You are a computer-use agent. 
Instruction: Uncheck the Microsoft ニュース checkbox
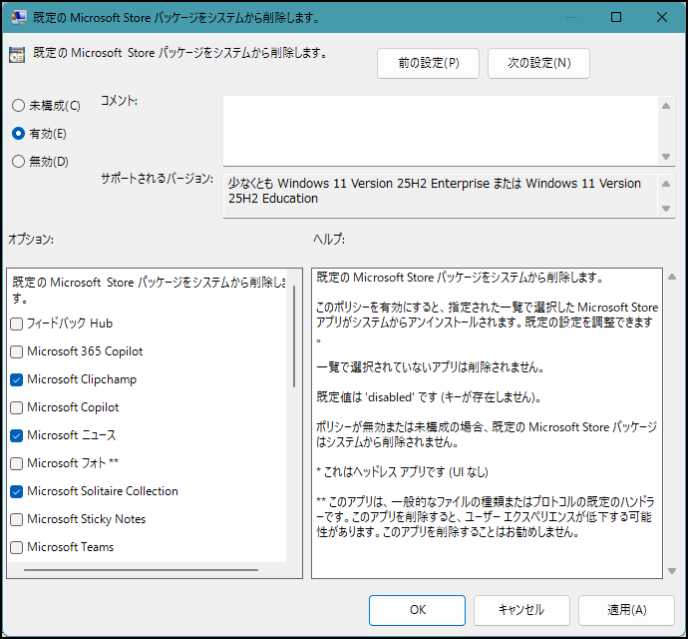click(x=17, y=435)
